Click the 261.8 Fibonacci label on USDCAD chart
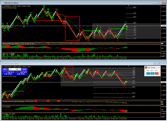167x121 pixels. tap(134, 93)
